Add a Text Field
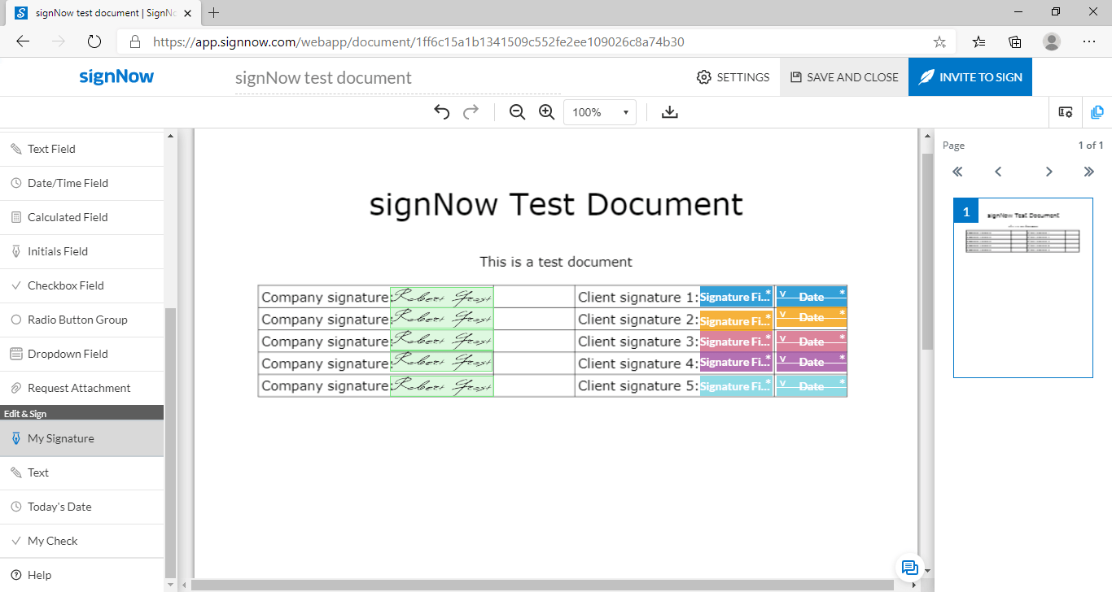Image resolution: width=1112 pixels, height=592 pixels. [x=81, y=149]
